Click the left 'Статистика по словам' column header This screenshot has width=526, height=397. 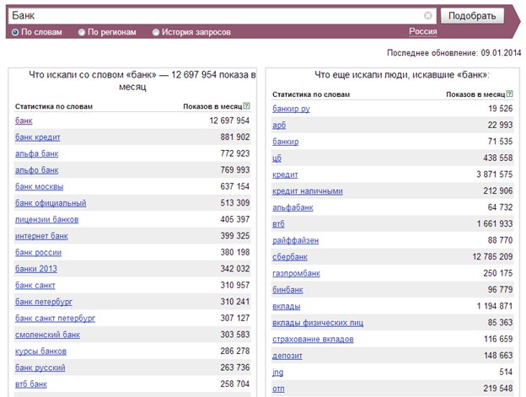(54, 106)
